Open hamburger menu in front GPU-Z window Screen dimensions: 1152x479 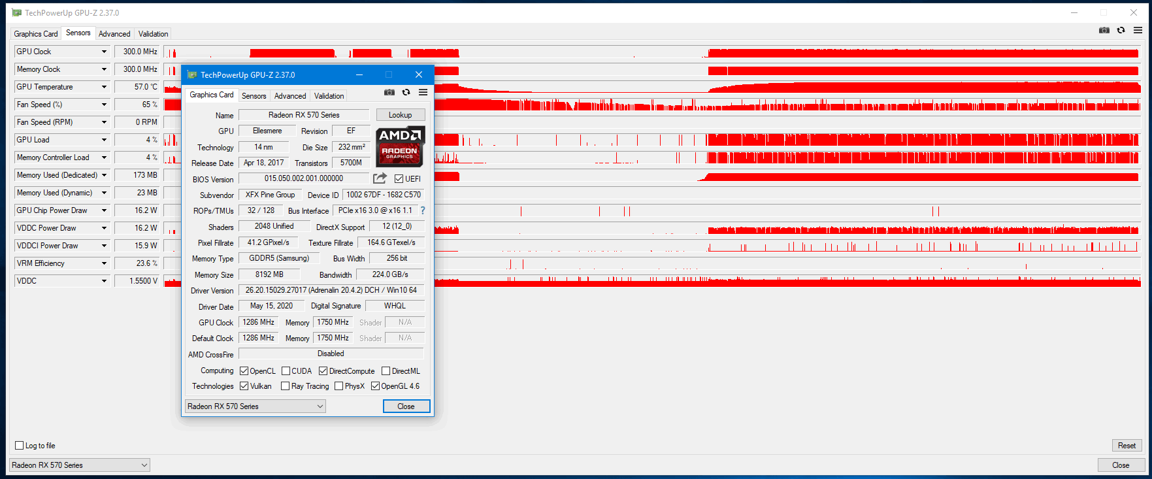[423, 93]
